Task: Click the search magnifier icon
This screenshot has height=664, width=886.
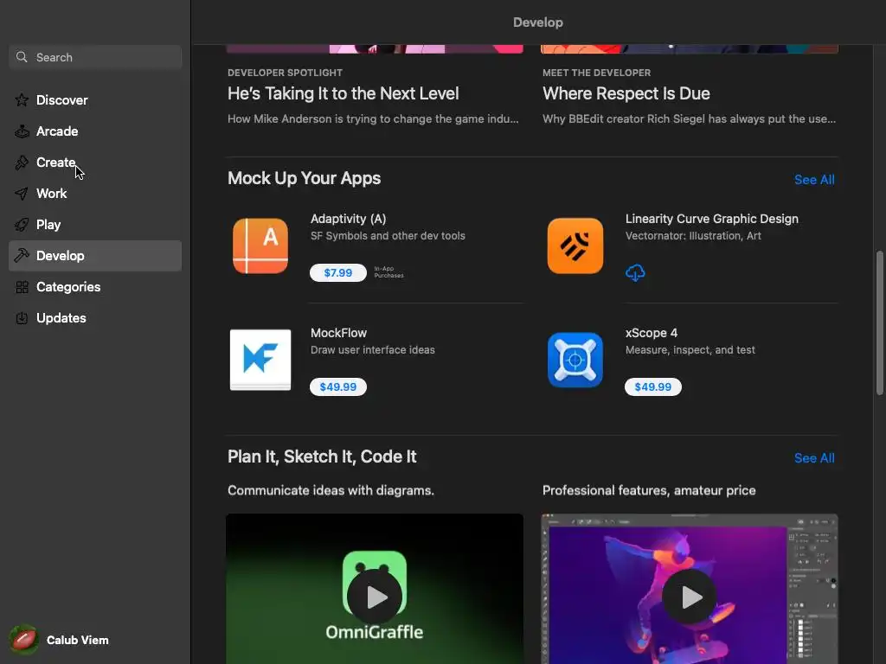Action: coord(22,57)
